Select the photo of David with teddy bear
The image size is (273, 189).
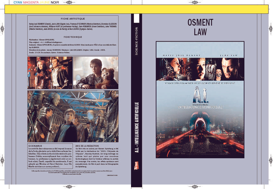pos(96,73)
